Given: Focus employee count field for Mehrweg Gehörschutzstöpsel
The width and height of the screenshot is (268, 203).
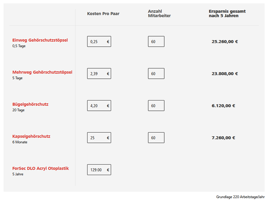Looking at the screenshot, I should [156, 74].
